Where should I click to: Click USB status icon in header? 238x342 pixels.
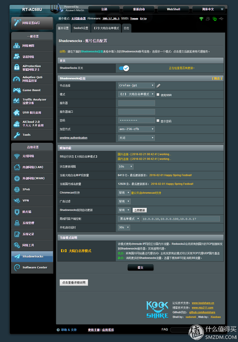(221, 19)
